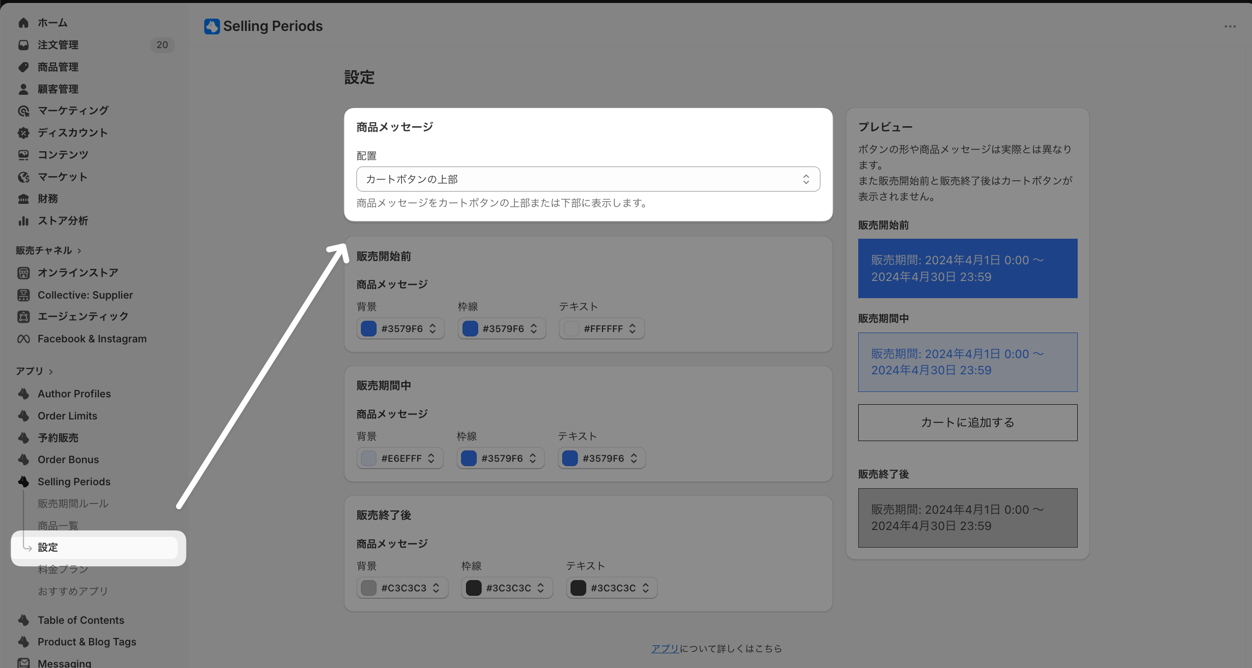Click the カートに追加する preview button
This screenshot has height=668, width=1252.
click(x=967, y=422)
